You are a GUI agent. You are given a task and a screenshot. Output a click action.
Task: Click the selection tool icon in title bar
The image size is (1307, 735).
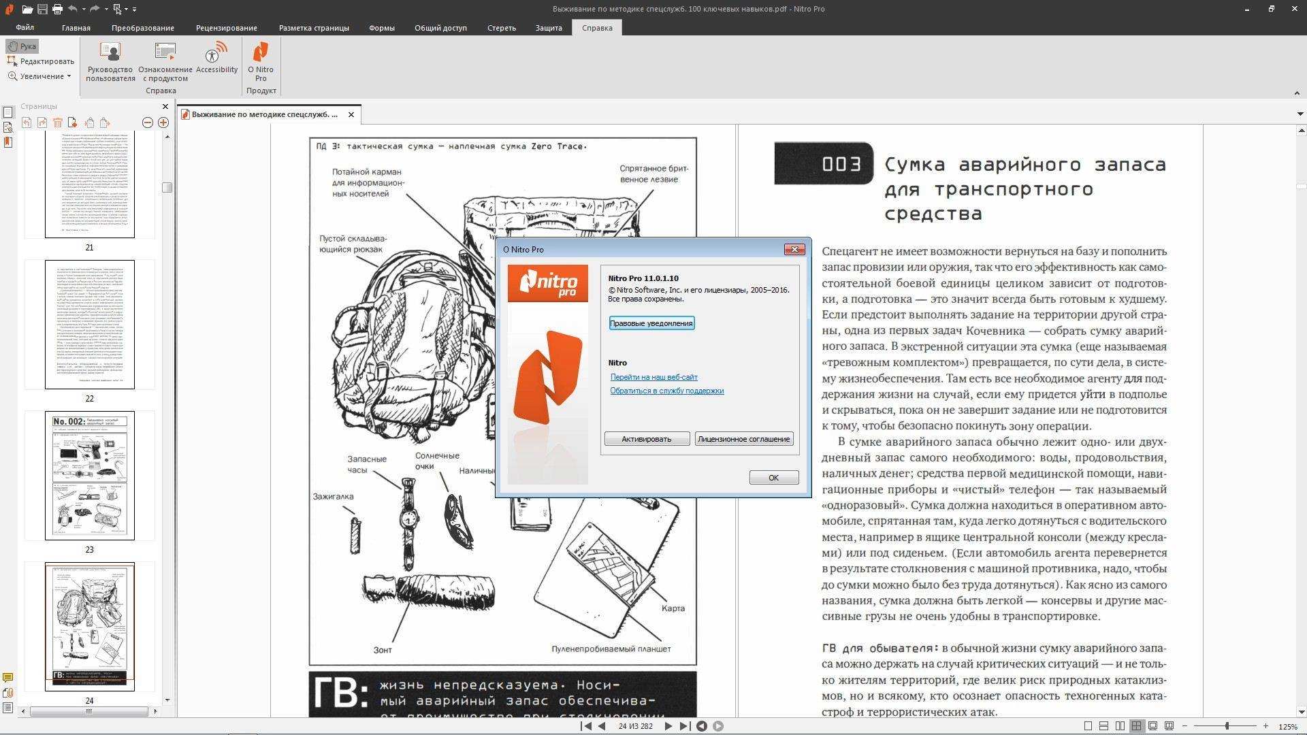117,9
